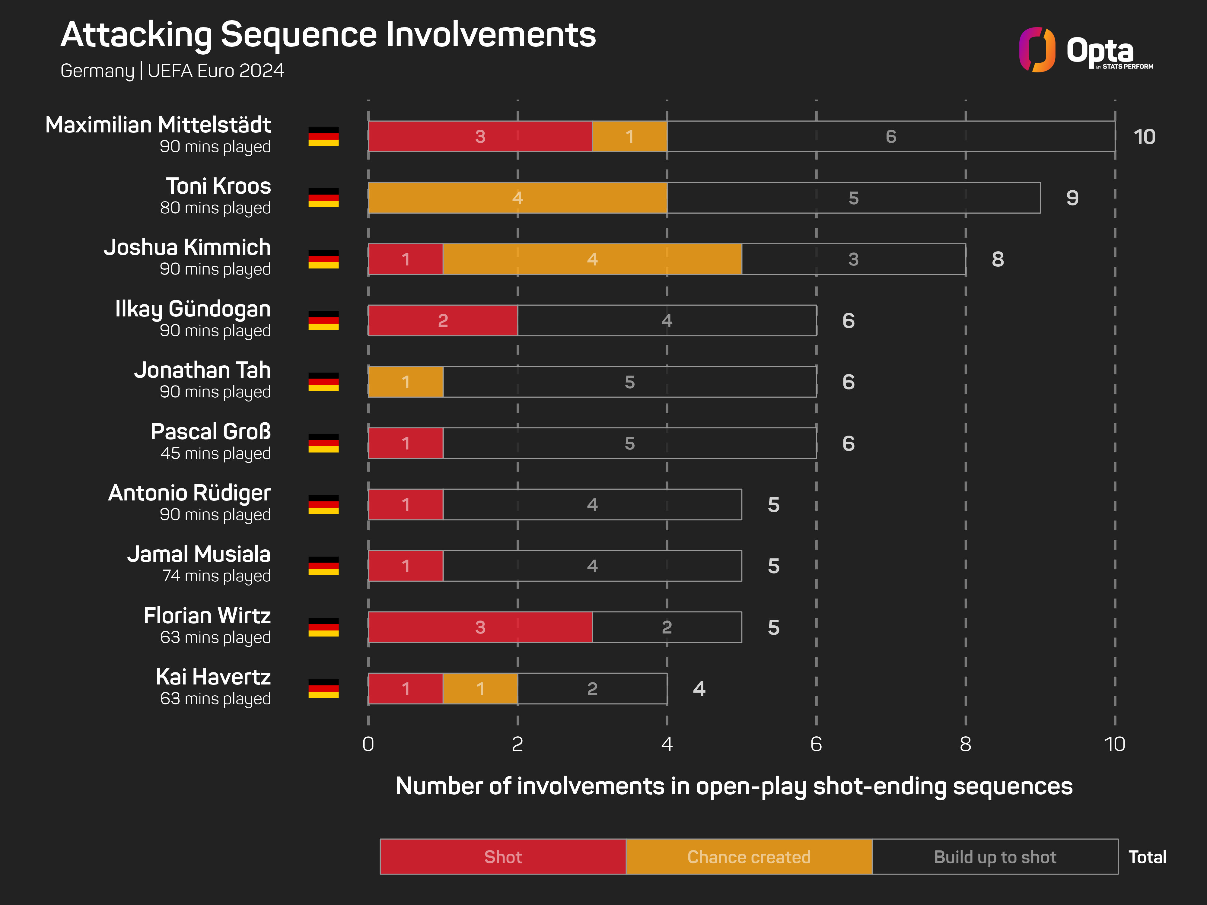
Task: Select the flag beside Pascal Groß
Action: tap(323, 443)
